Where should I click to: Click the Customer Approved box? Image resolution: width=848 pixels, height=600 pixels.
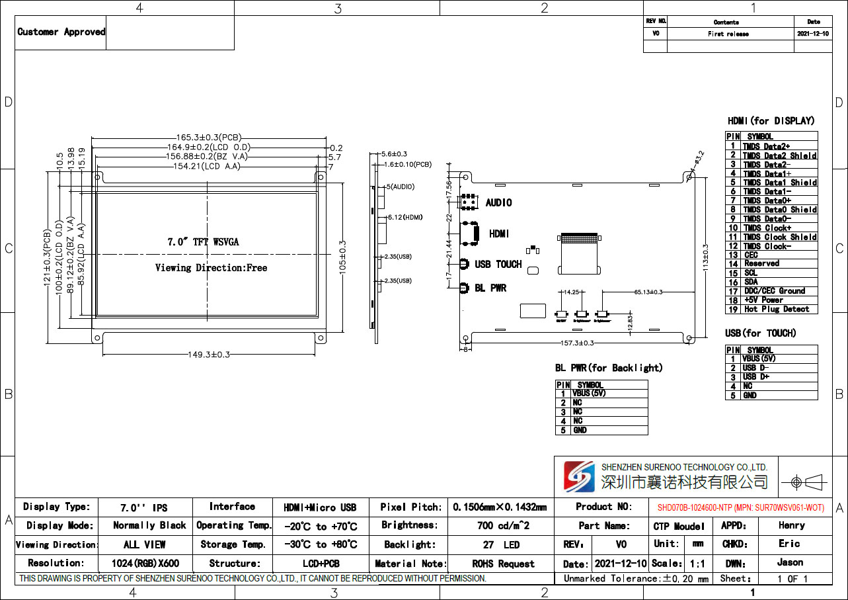(x=61, y=32)
